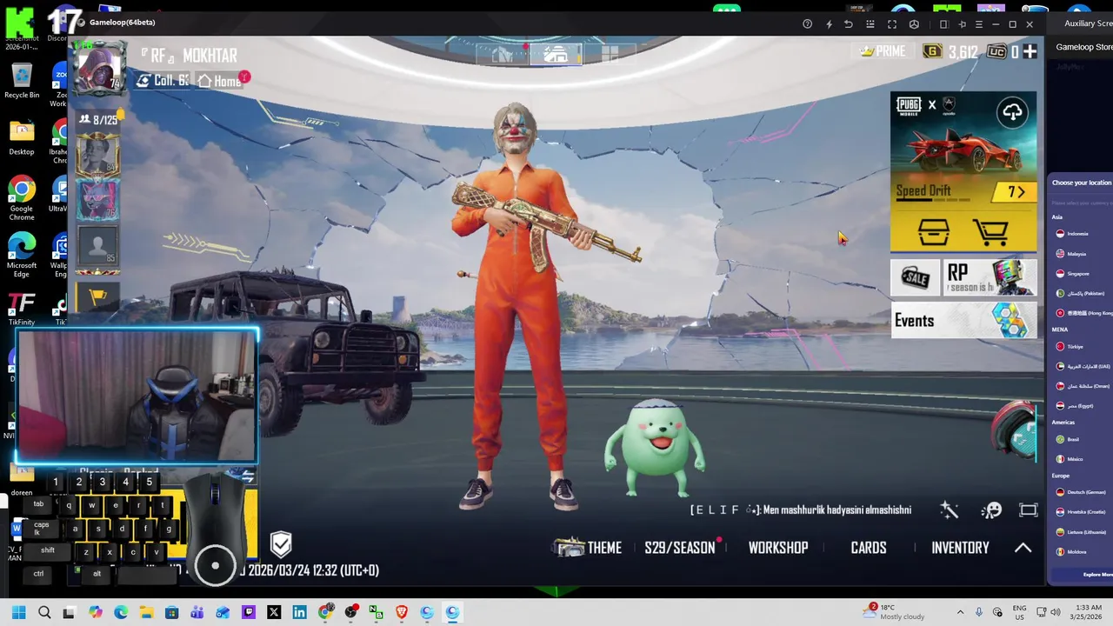1113x626 pixels.
Task: Open the Recycle Bin desktop icon
Action: click(x=22, y=79)
